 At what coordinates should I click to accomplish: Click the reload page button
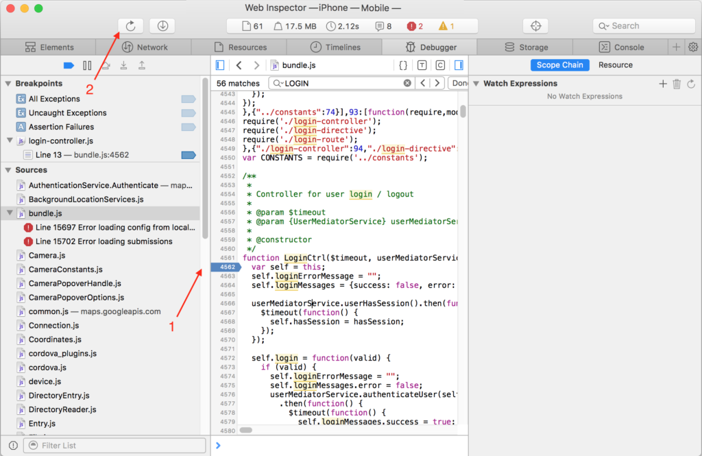click(x=130, y=26)
